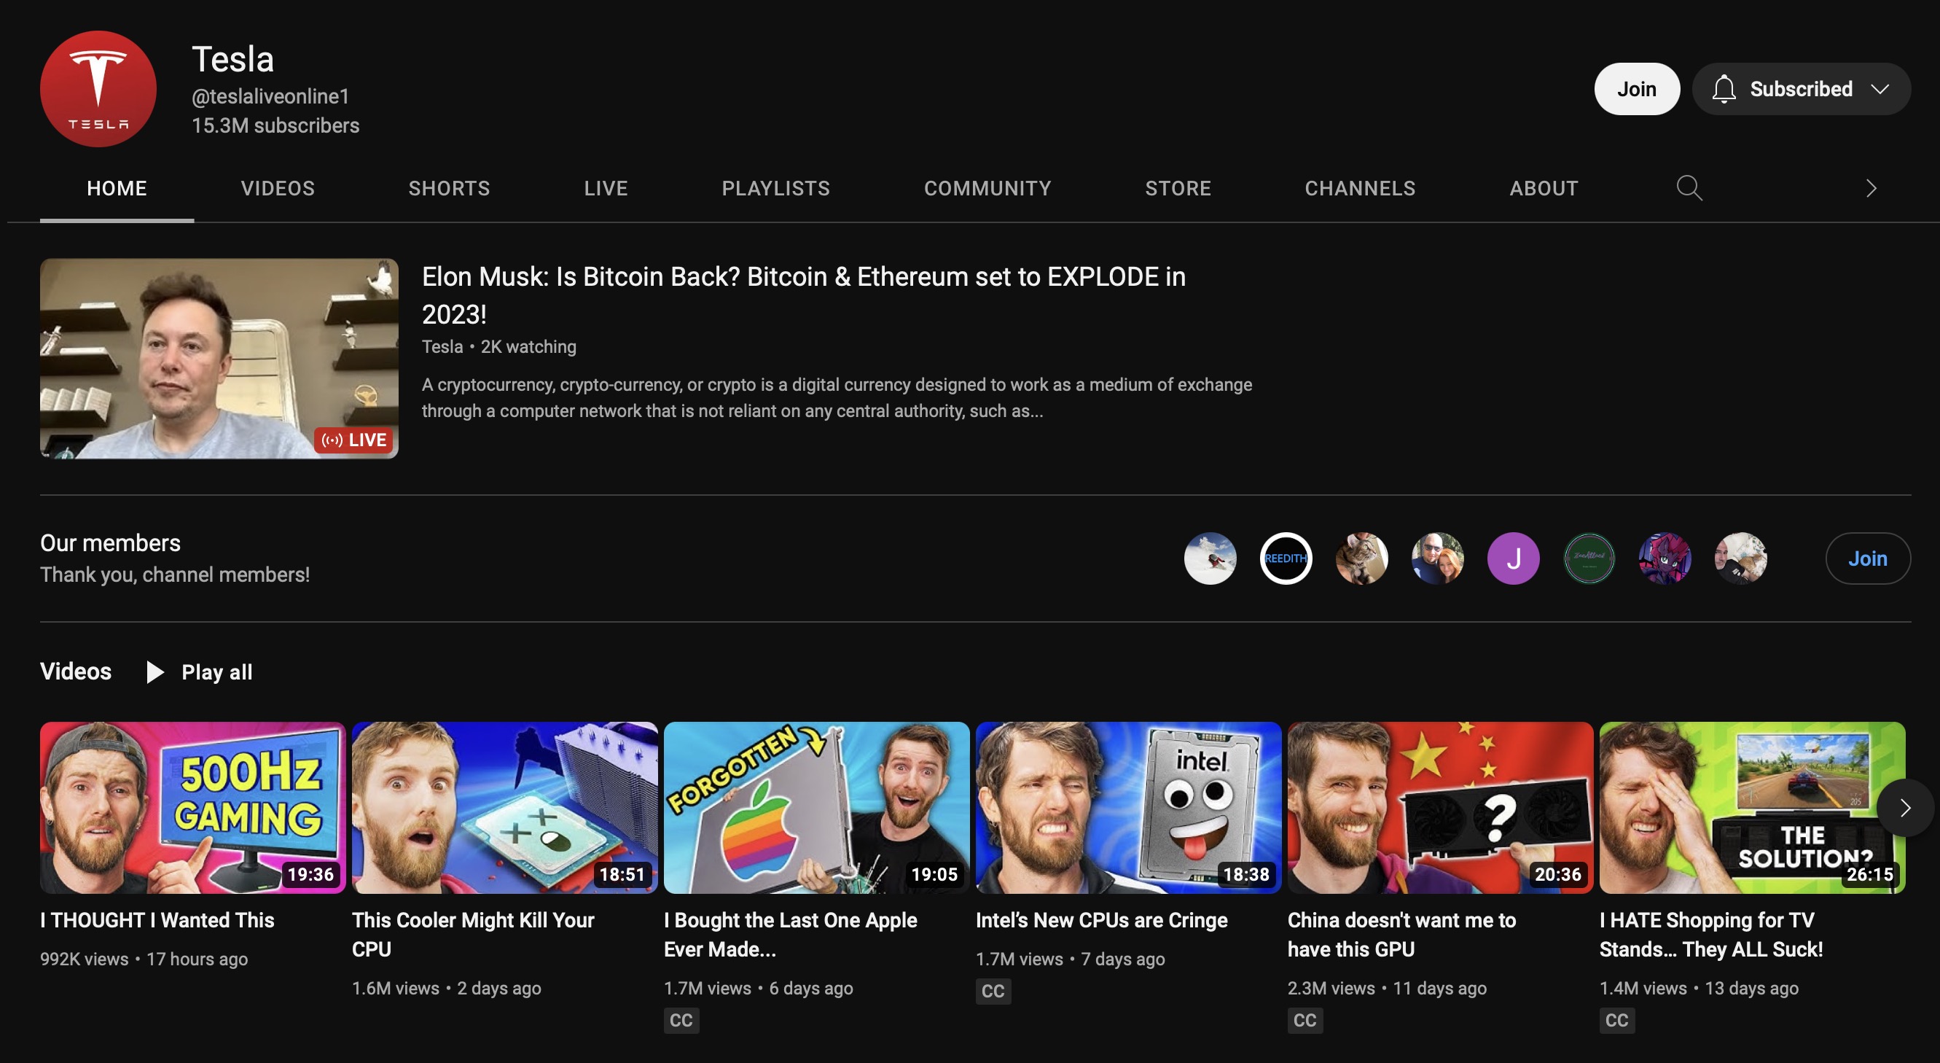This screenshot has width=1940, height=1063.
Task: Open the Forgotten Apple video thumbnail
Action: [816, 808]
